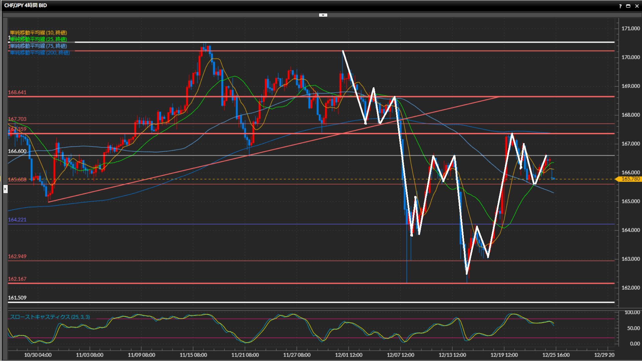642x361 pixels.
Task: Click the CHF/JPY 4時間 BID title
Action: click(x=25, y=5)
